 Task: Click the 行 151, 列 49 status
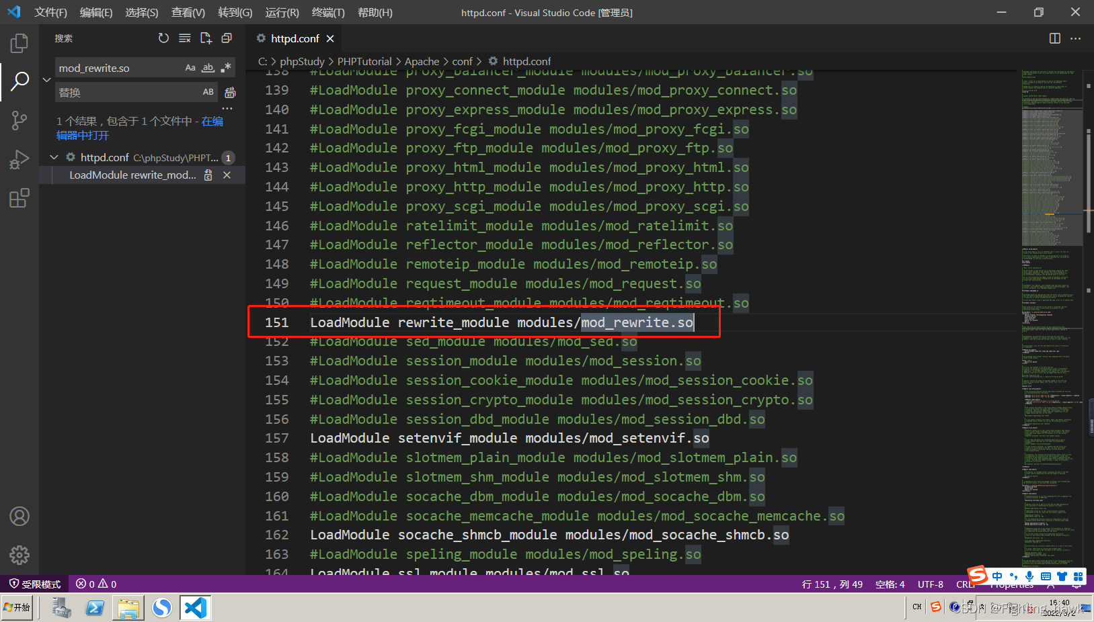pos(832,584)
